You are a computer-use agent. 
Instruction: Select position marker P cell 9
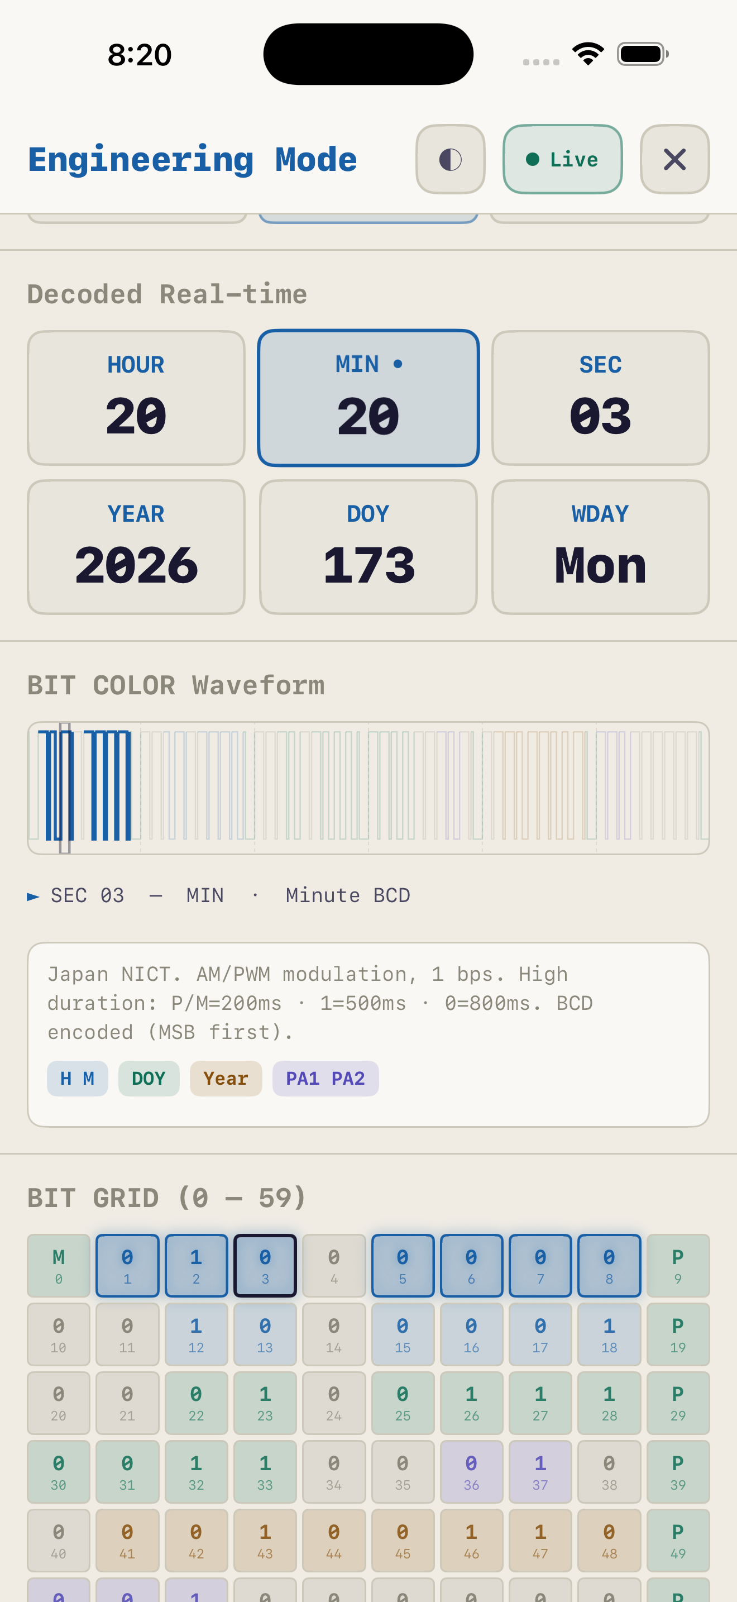click(x=678, y=1266)
